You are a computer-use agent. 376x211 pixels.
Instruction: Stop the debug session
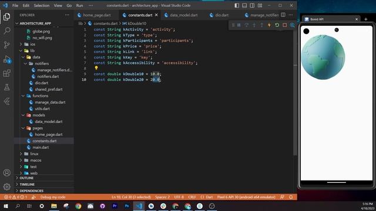tap(284, 25)
